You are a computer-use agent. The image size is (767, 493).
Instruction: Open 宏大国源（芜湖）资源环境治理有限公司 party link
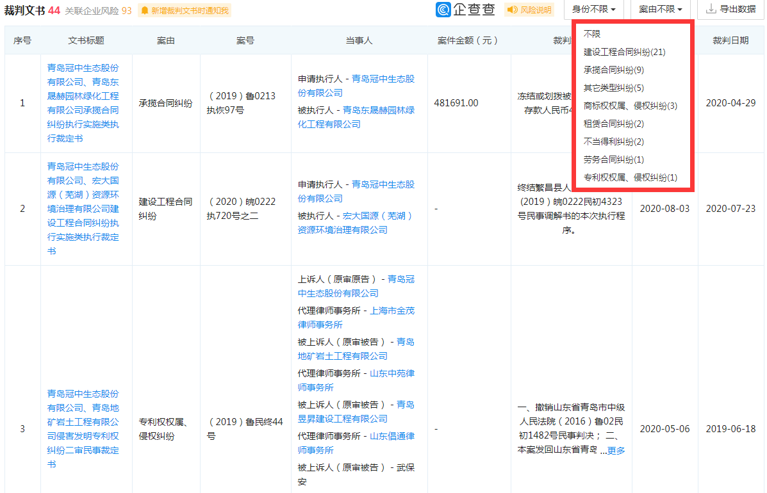tap(354, 223)
